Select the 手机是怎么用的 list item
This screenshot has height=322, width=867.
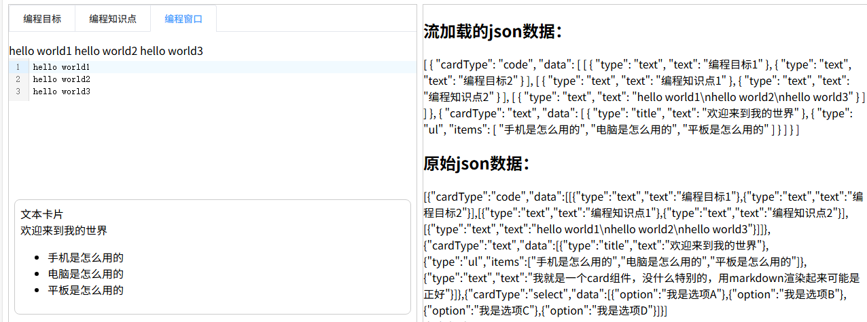tap(86, 258)
